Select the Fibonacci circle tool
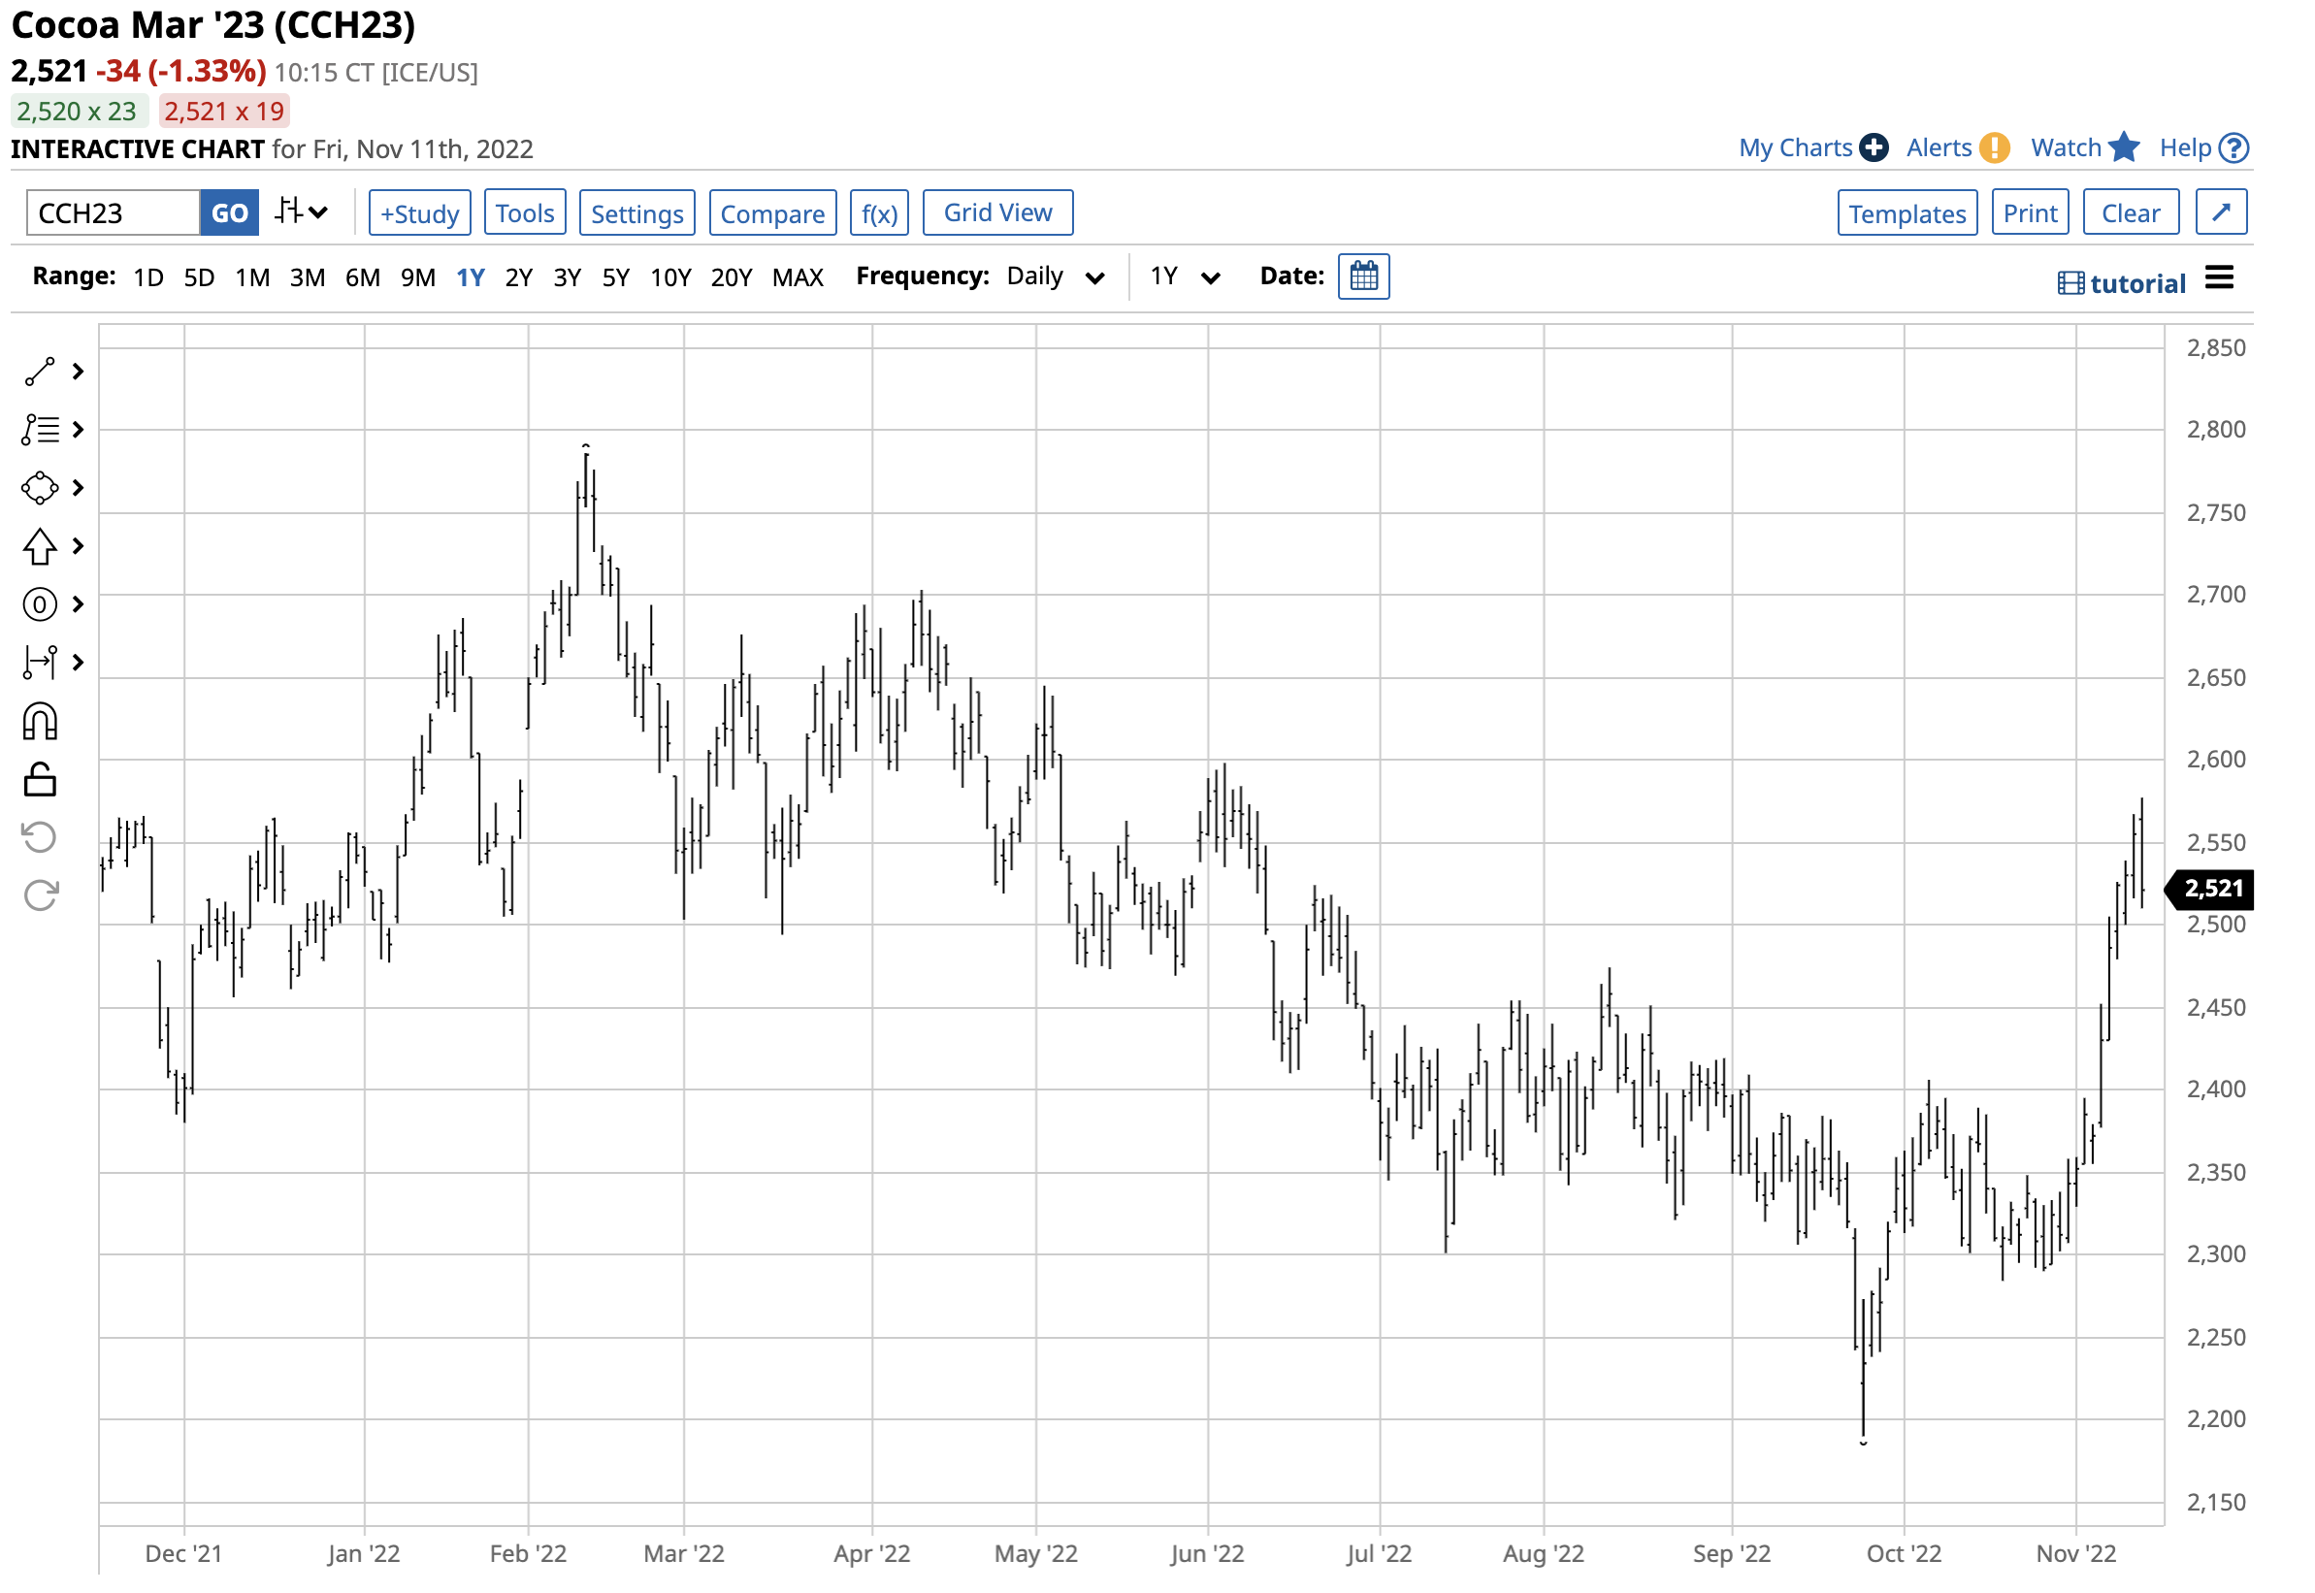Image resolution: width=2315 pixels, height=1593 pixels. click(40, 604)
